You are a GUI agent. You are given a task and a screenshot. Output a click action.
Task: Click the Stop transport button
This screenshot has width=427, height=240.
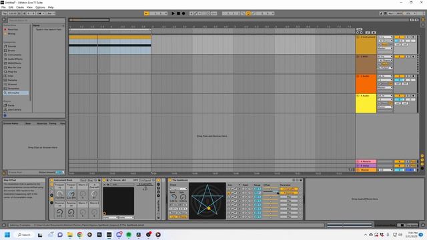178,13
